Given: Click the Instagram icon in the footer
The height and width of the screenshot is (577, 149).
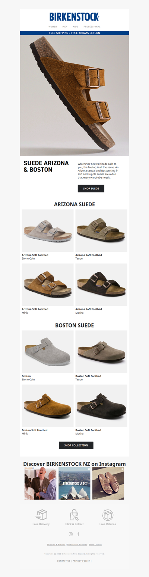Looking at the screenshot, I should (71, 534).
